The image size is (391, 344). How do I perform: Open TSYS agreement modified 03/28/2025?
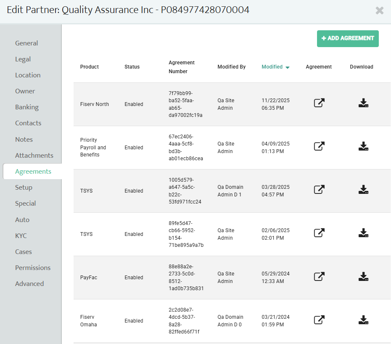point(319,189)
